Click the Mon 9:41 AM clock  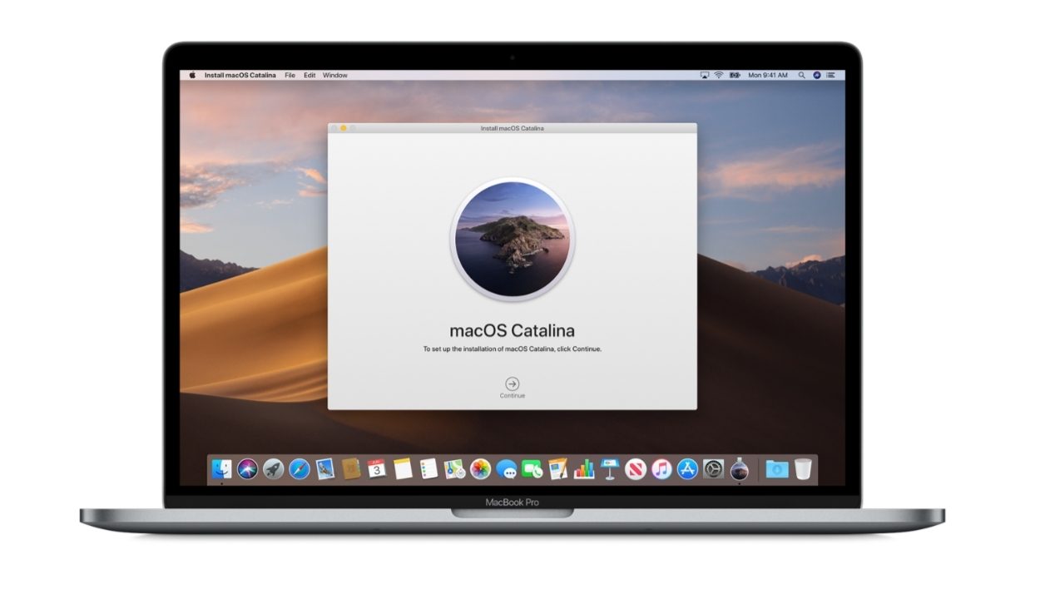click(x=768, y=75)
